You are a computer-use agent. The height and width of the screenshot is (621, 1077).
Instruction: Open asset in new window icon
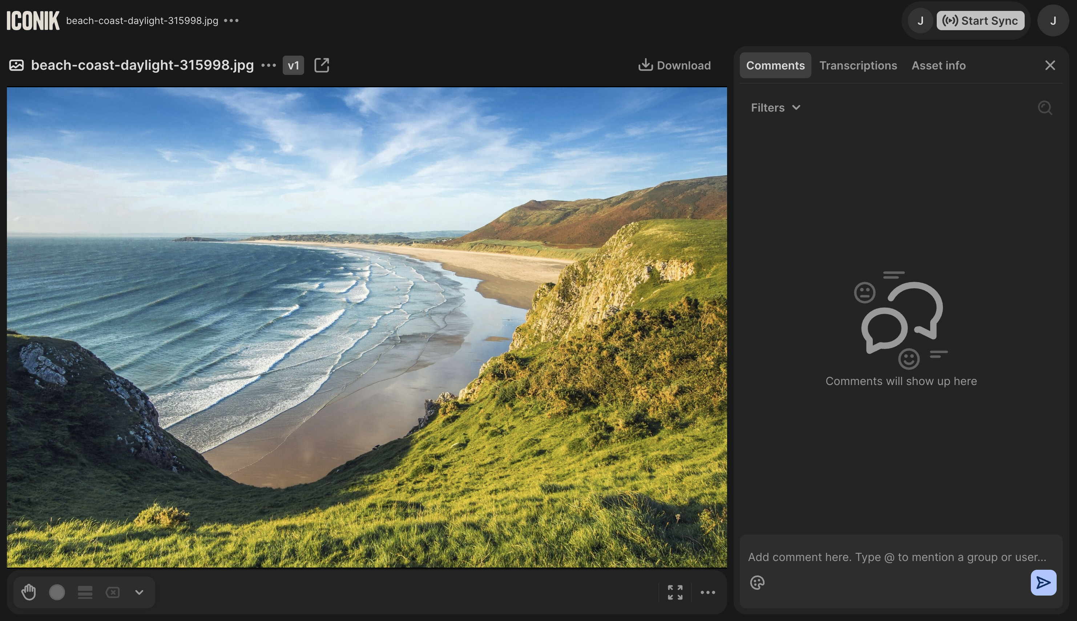pos(321,65)
